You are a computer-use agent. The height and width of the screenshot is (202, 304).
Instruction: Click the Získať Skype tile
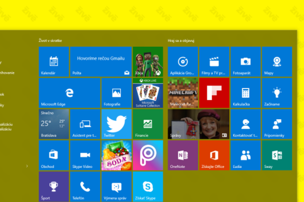click(148, 187)
